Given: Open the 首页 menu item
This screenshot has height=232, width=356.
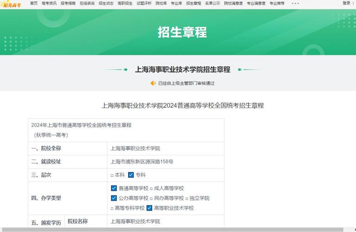Looking at the screenshot, I should pos(34,3).
